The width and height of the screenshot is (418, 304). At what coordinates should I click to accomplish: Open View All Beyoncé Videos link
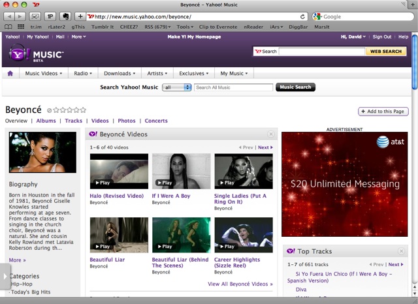pyautogui.click(x=240, y=284)
